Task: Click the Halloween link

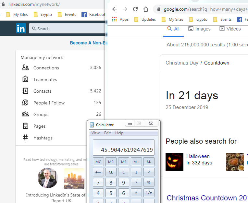Action: (x=198, y=156)
